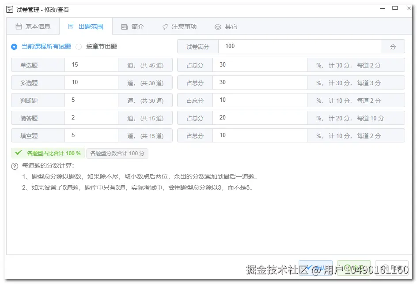Open the 简介 tab
The image size is (417, 284).
point(133,26)
